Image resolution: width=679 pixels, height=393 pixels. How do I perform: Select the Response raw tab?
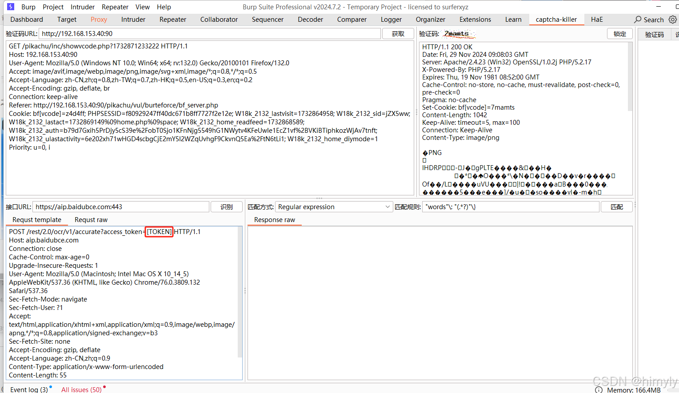(275, 220)
